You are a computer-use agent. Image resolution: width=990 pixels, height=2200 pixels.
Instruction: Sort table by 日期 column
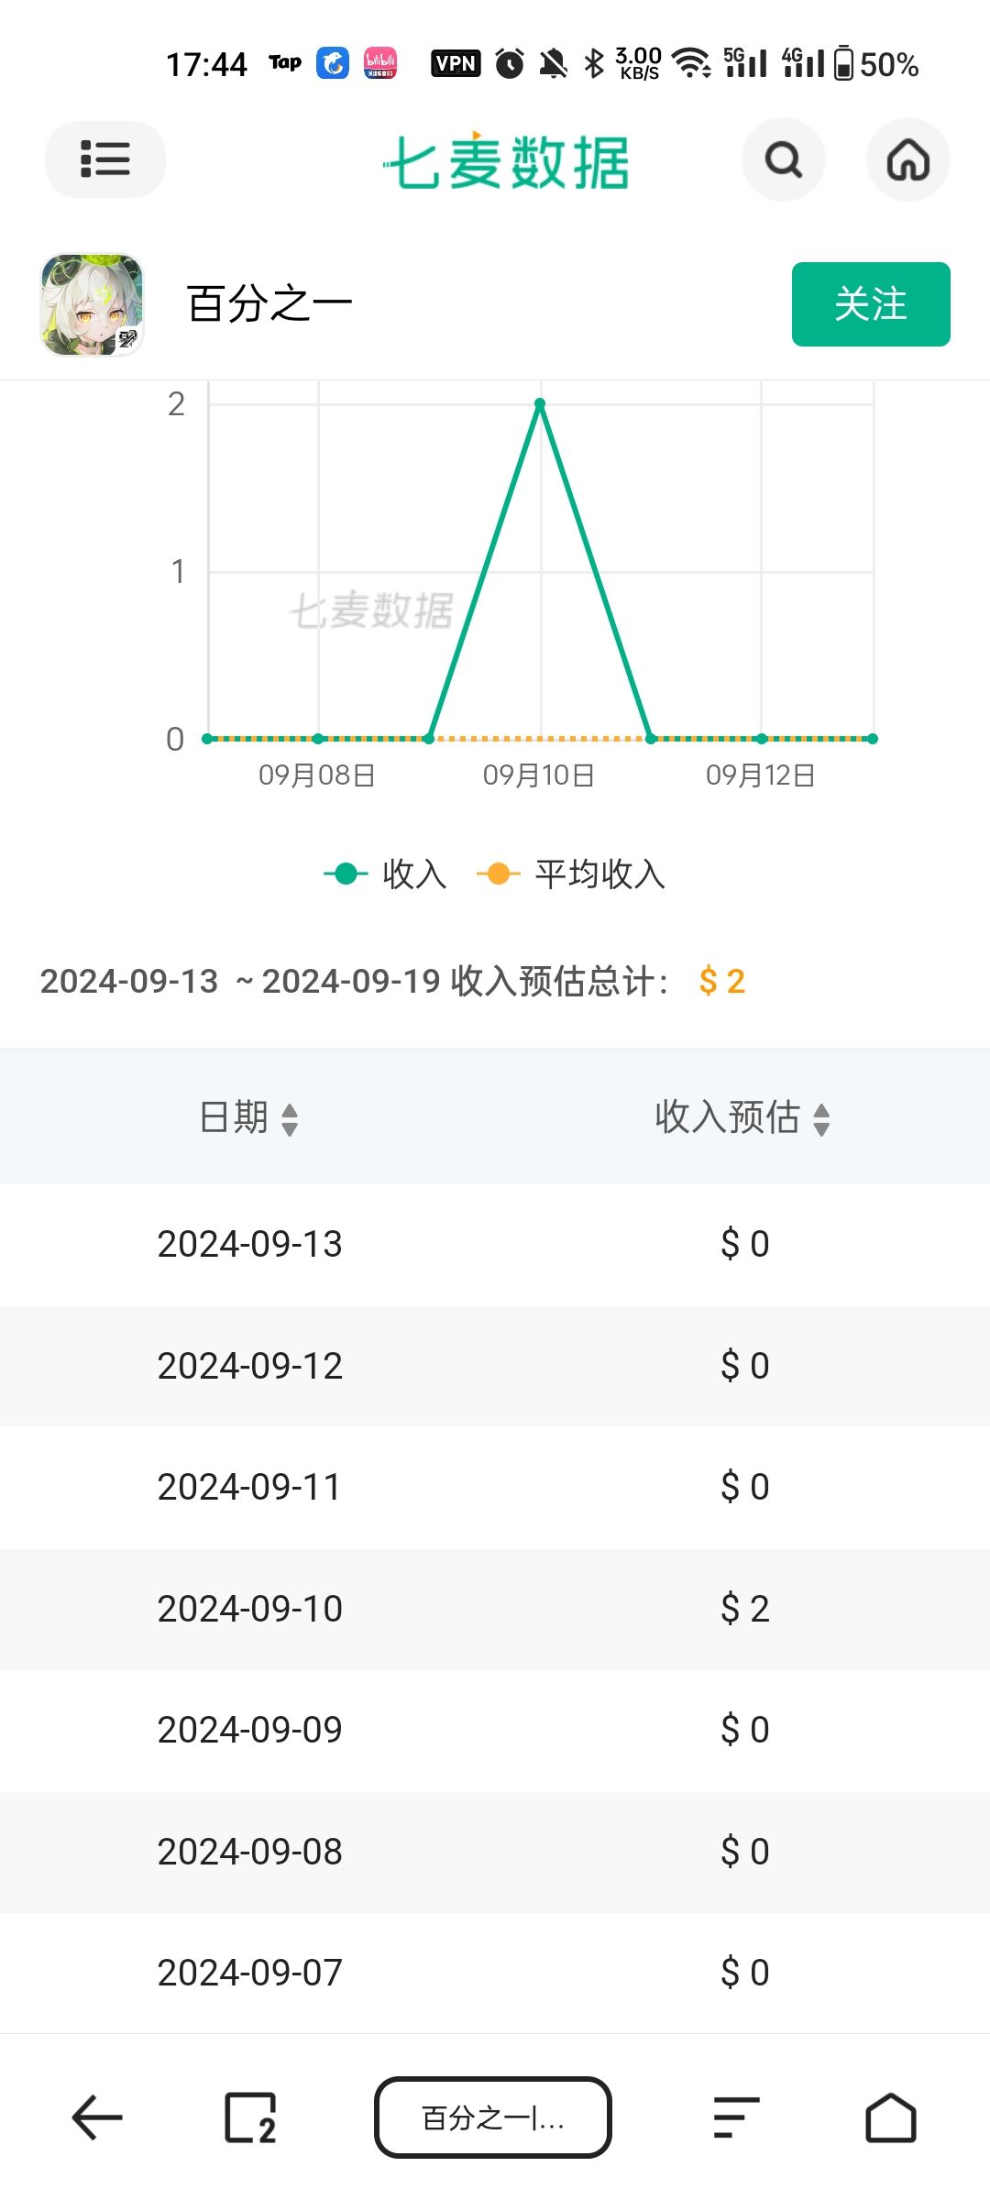click(248, 1117)
